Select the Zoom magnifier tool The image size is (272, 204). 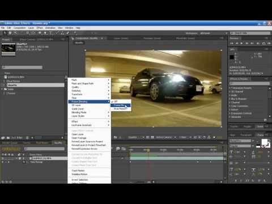pos(15,33)
